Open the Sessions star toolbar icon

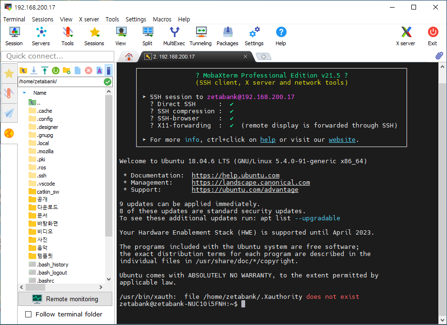coord(94,36)
